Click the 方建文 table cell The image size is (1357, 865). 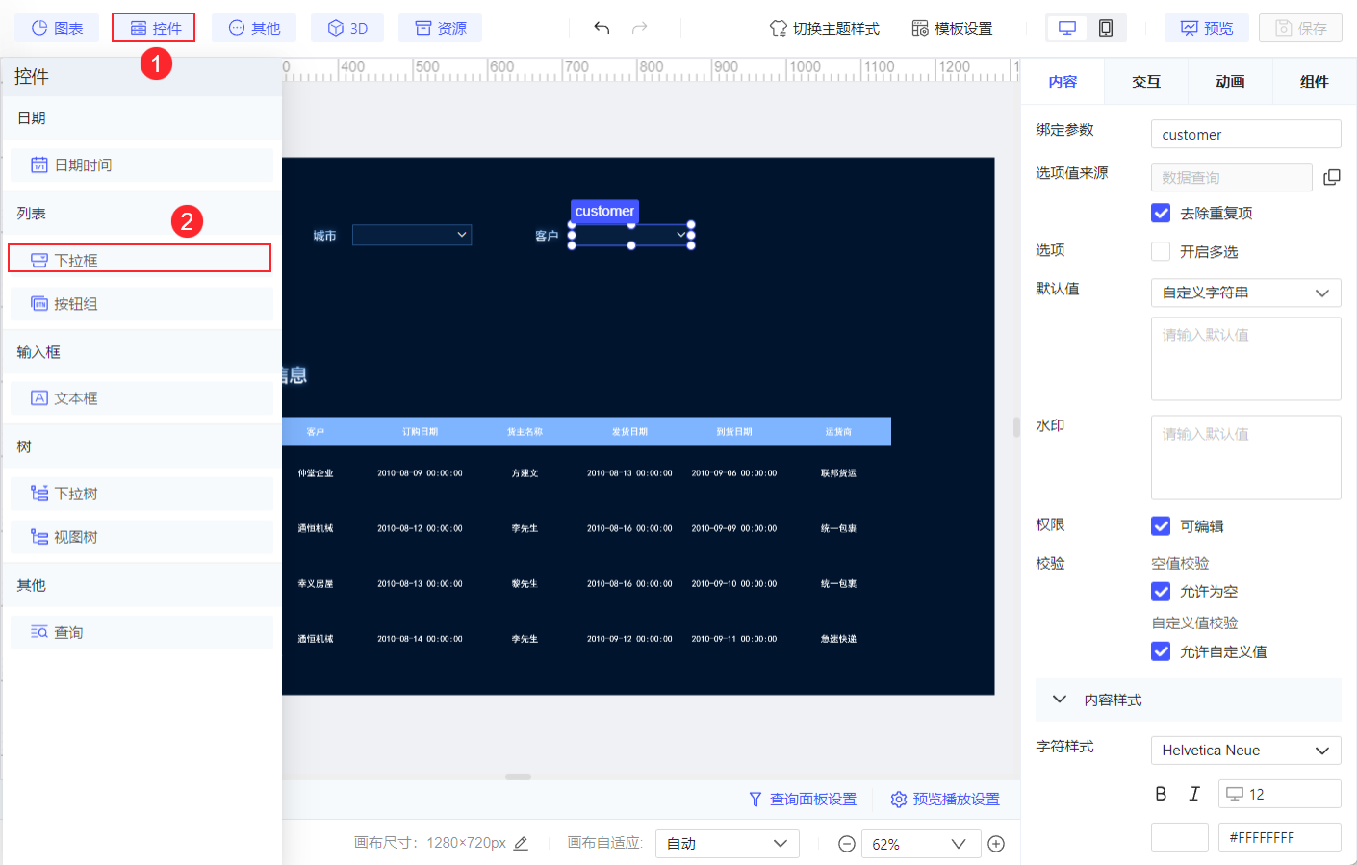525,473
